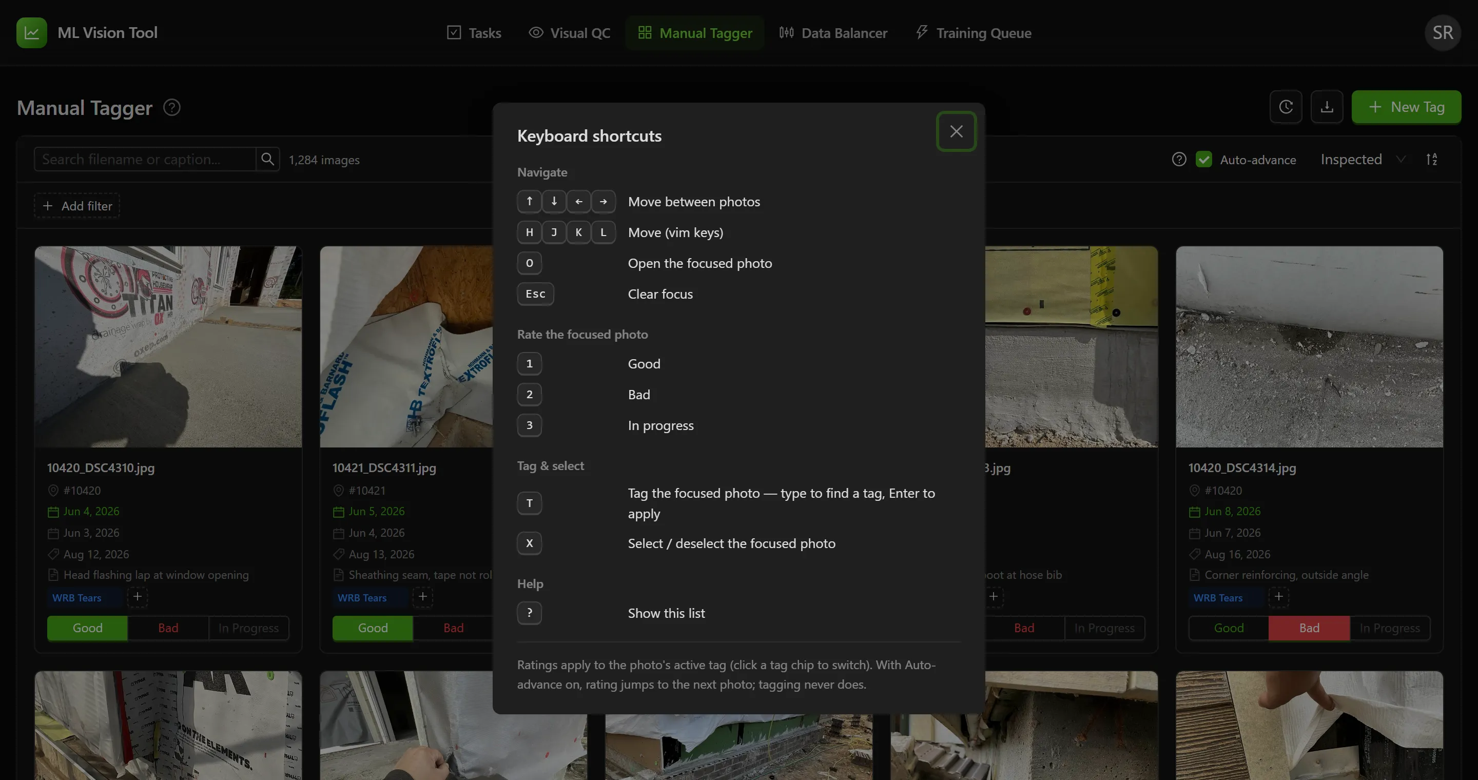Expand the Inspected sort dropdown
The height and width of the screenshot is (780, 1478).
tap(1363, 160)
